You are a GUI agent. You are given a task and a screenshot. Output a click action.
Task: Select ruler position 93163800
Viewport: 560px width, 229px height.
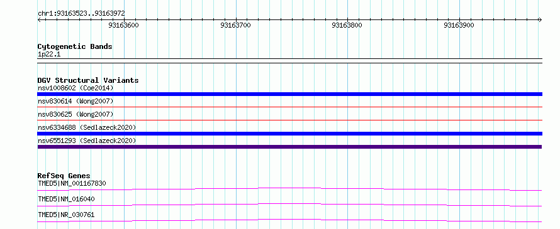[x=347, y=25]
